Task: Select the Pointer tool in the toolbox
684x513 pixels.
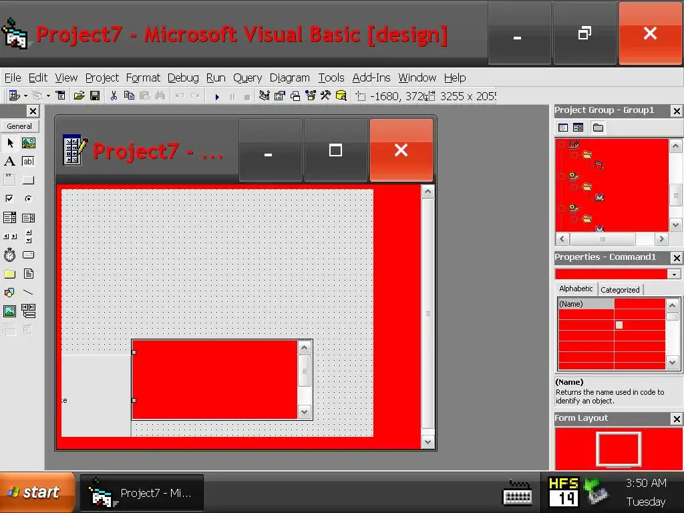Action: pyautogui.click(x=9, y=143)
